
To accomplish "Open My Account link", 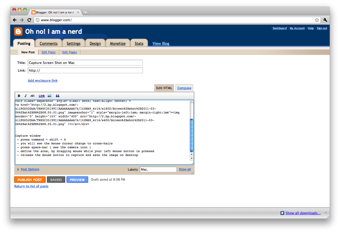I will pyautogui.click(x=297, y=28).
